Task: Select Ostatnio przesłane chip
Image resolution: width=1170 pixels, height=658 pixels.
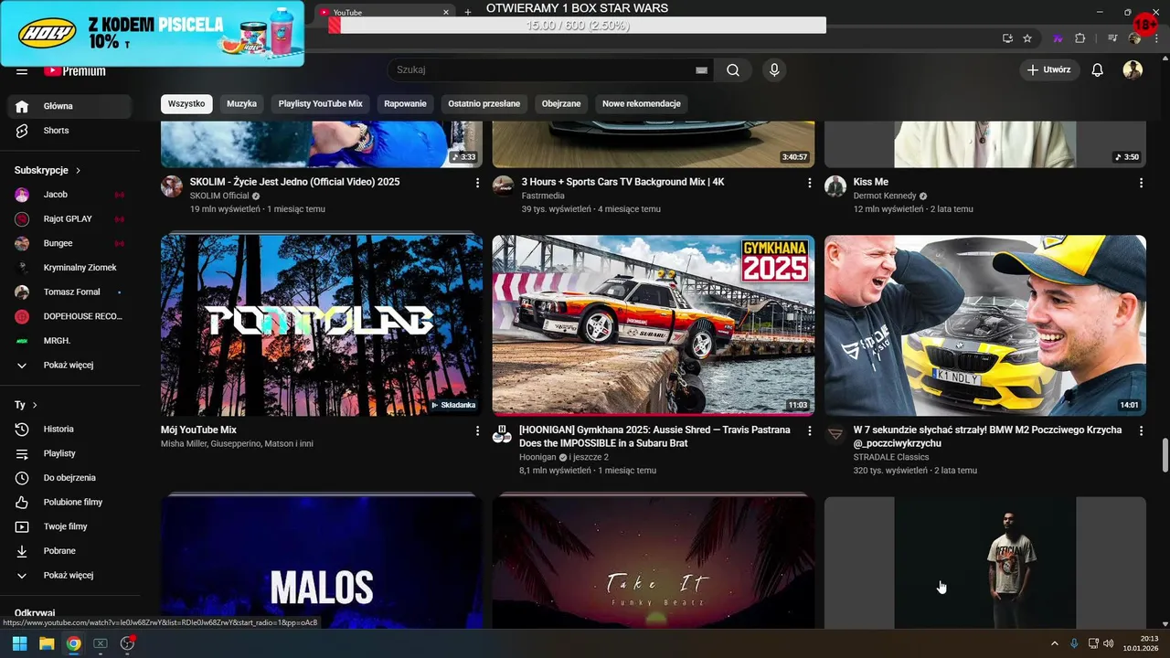Action: point(484,104)
